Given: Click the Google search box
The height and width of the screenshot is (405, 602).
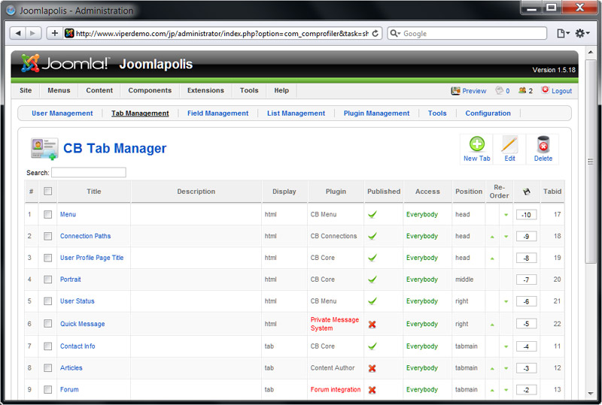Looking at the screenshot, I should 467,33.
